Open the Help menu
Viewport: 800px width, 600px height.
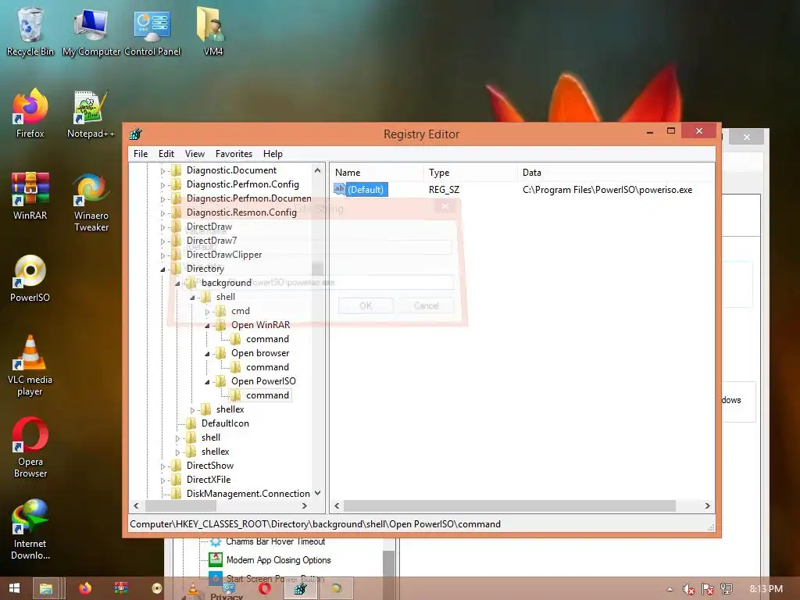273,154
